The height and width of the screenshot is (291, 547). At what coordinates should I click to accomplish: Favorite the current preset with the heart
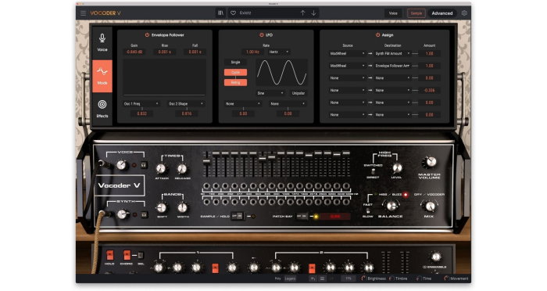pyautogui.click(x=234, y=13)
